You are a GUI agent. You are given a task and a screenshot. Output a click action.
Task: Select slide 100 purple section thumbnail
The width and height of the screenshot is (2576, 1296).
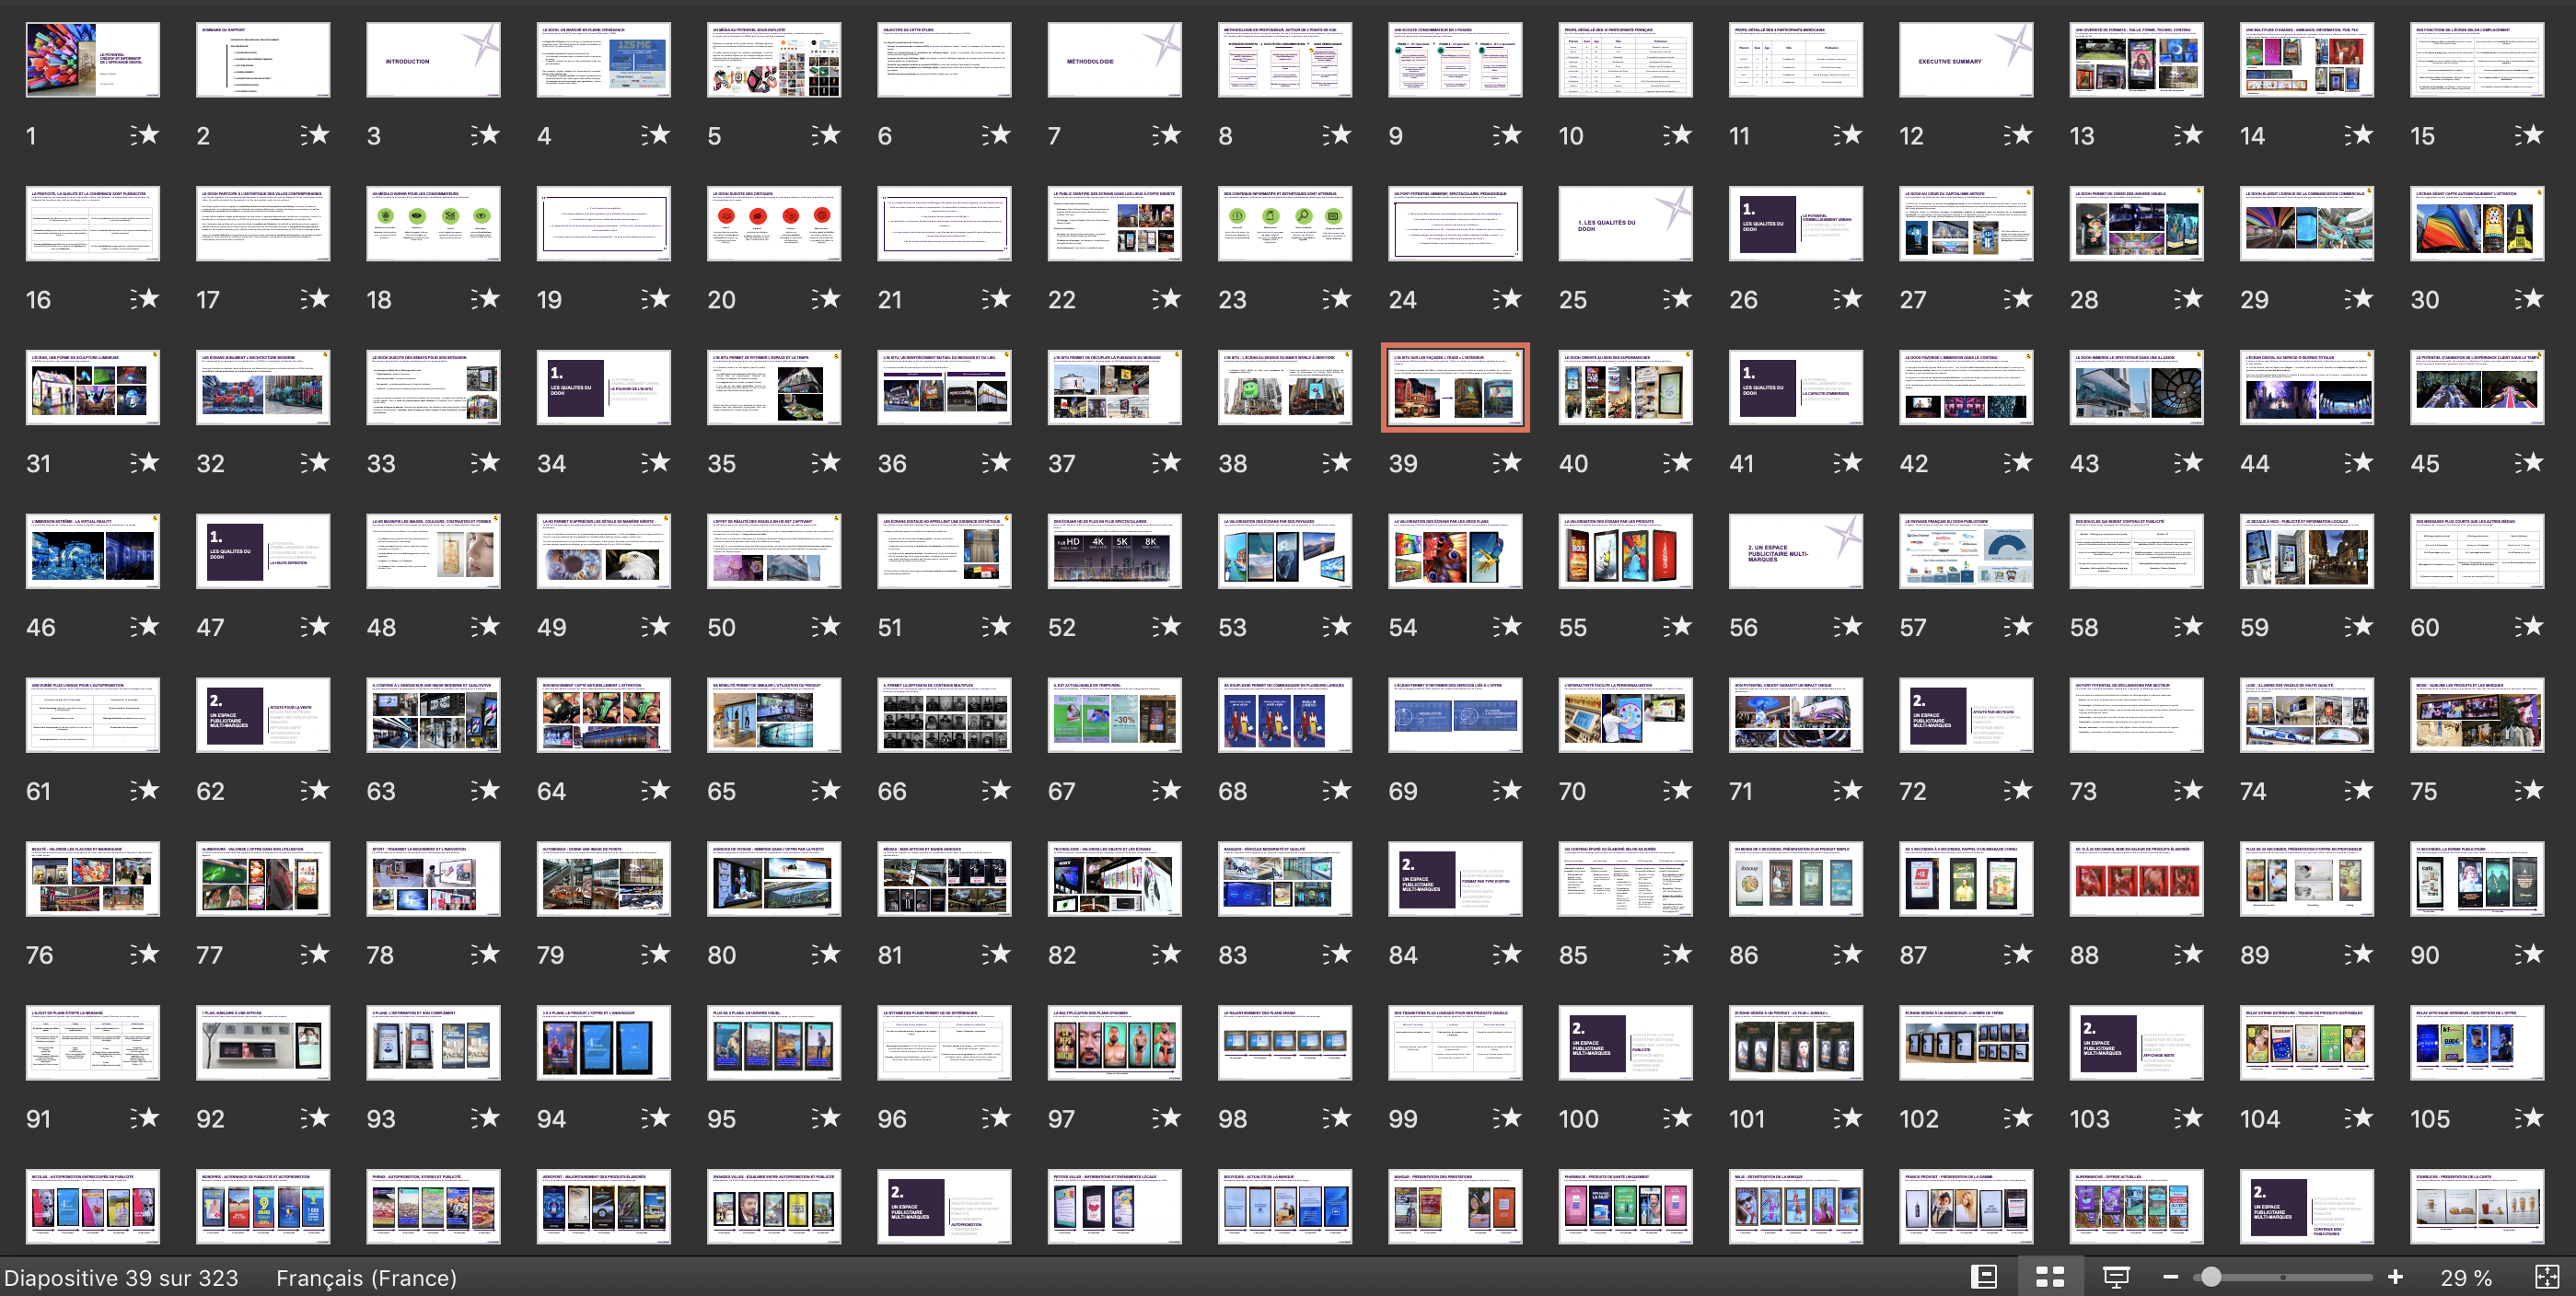pyautogui.click(x=1625, y=1044)
